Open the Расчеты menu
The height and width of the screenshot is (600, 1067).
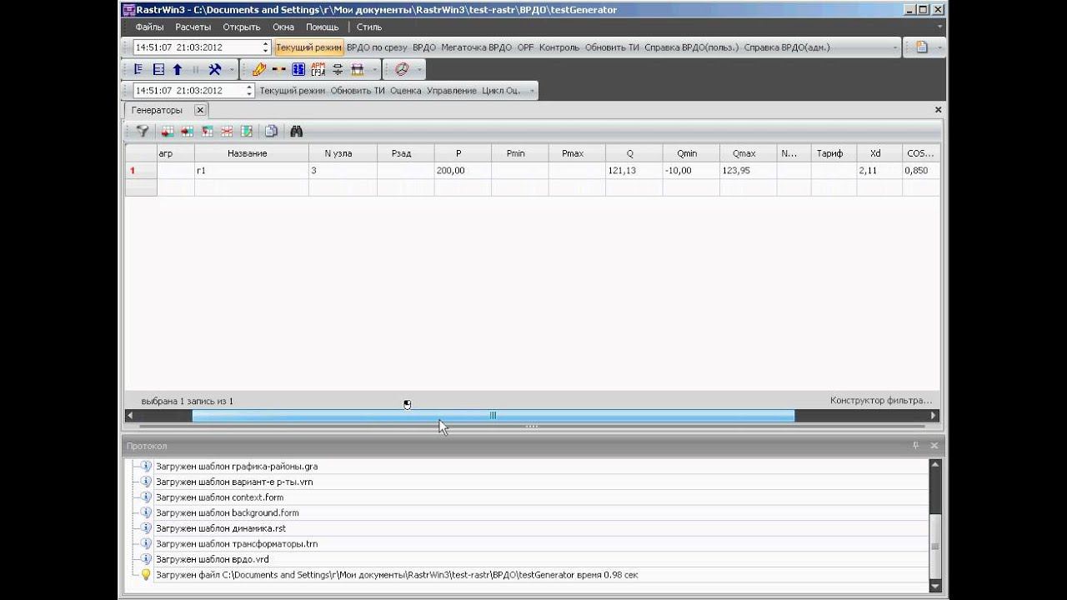(193, 27)
